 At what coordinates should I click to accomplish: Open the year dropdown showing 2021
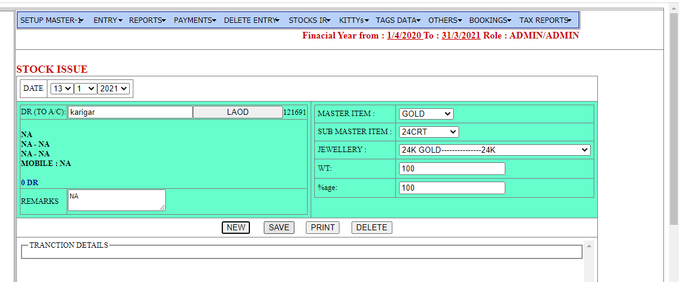tap(114, 88)
